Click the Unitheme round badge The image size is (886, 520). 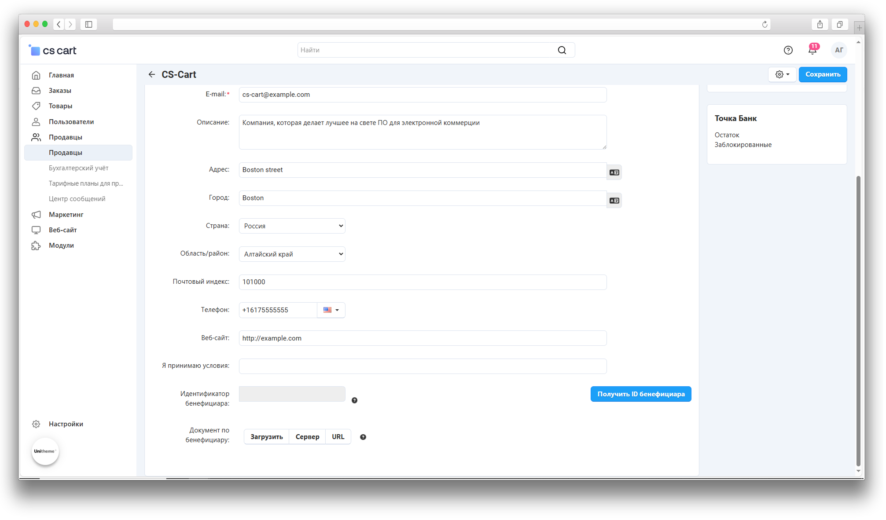pyautogui.click(x=45, y=451)
